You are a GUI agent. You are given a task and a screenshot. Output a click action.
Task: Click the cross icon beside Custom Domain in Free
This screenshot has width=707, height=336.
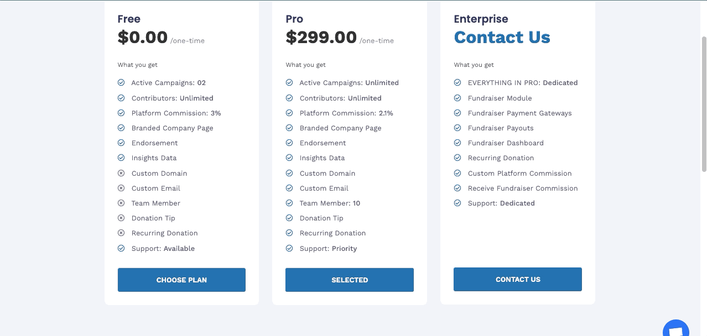pyautogui.click(x=121, y=173)
